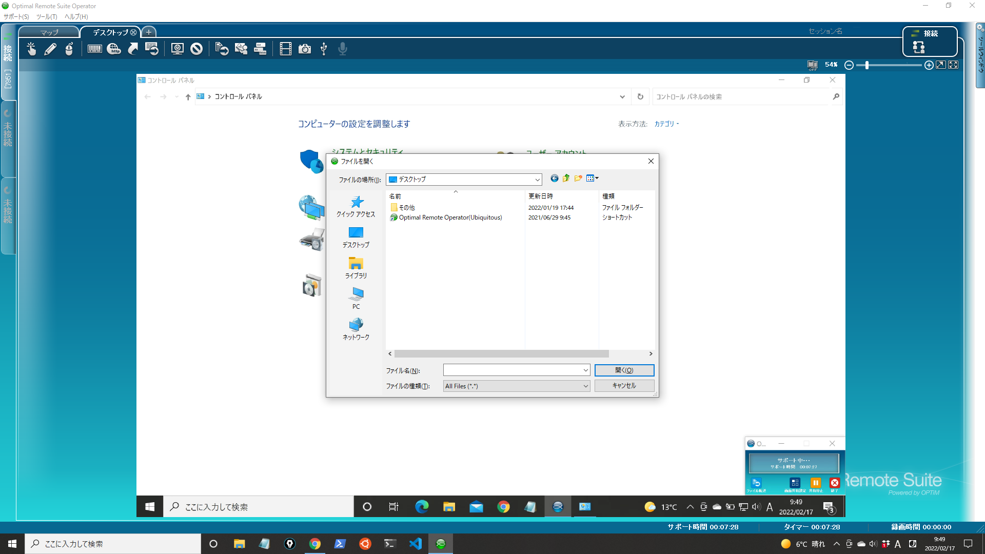This screenshot has height=554, width=985.
Task: Select ネットワーク in the dialog sidebar
Action: pyautogui.click(x=356, y=329)
